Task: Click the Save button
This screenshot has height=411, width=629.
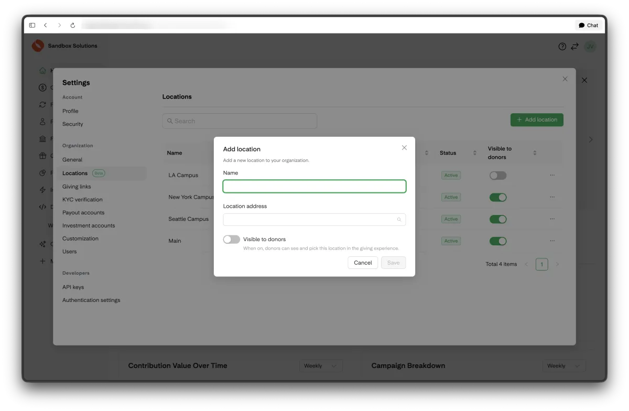Action: click(x=393, y=263)
